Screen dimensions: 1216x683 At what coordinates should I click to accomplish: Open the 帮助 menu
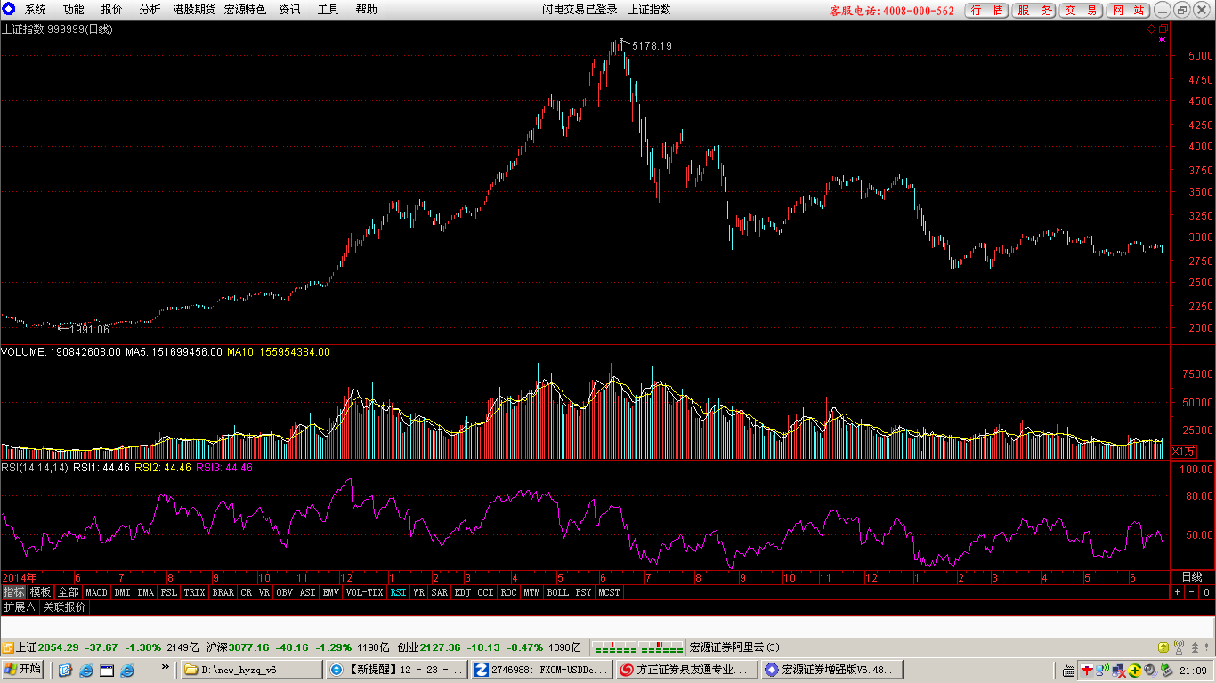pos(366,10)
